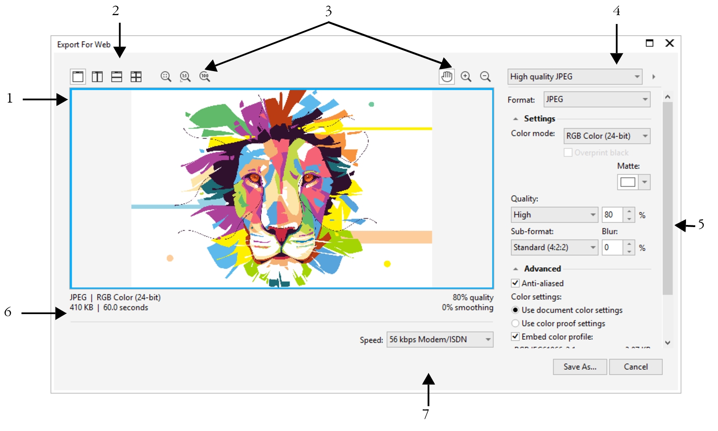Set preview zoom to 100%
The image size is (718, 431).
[205, 77]
